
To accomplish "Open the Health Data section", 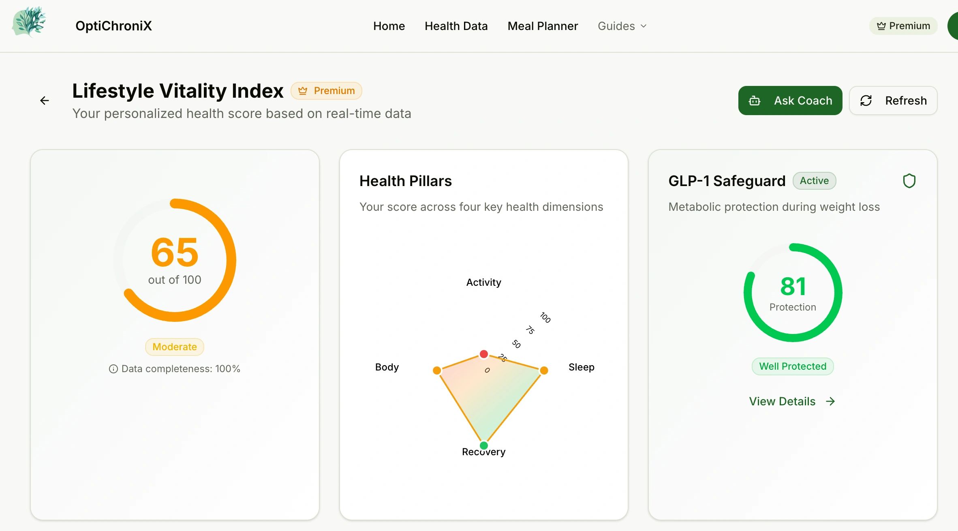I will click(456, 26).
